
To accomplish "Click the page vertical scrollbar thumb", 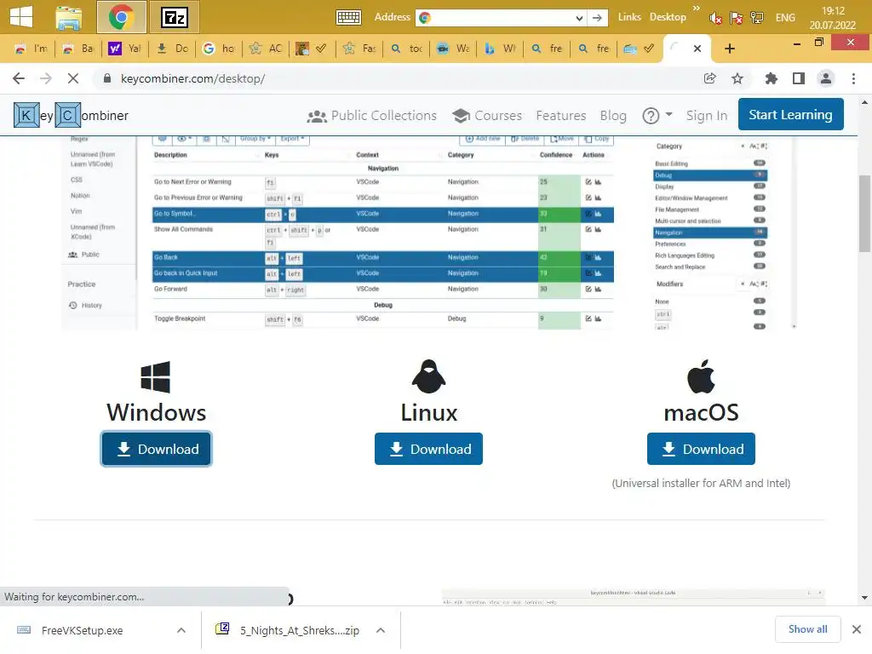I will tap(864, 214).
